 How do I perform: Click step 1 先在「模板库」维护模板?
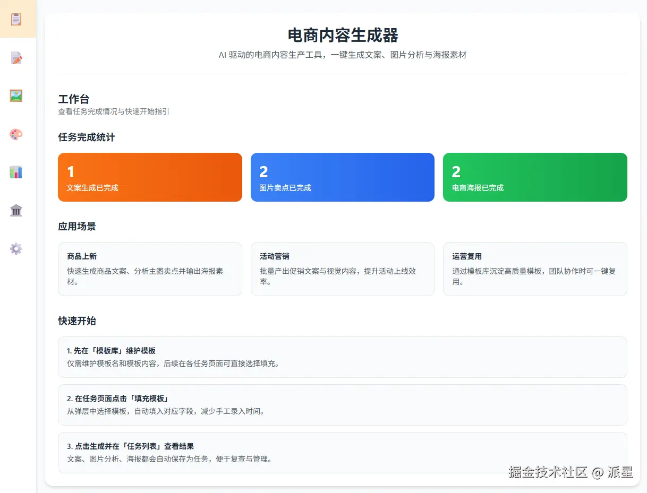click(x=343, y=357)
